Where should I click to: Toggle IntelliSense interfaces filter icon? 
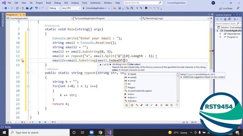[147, 105]
